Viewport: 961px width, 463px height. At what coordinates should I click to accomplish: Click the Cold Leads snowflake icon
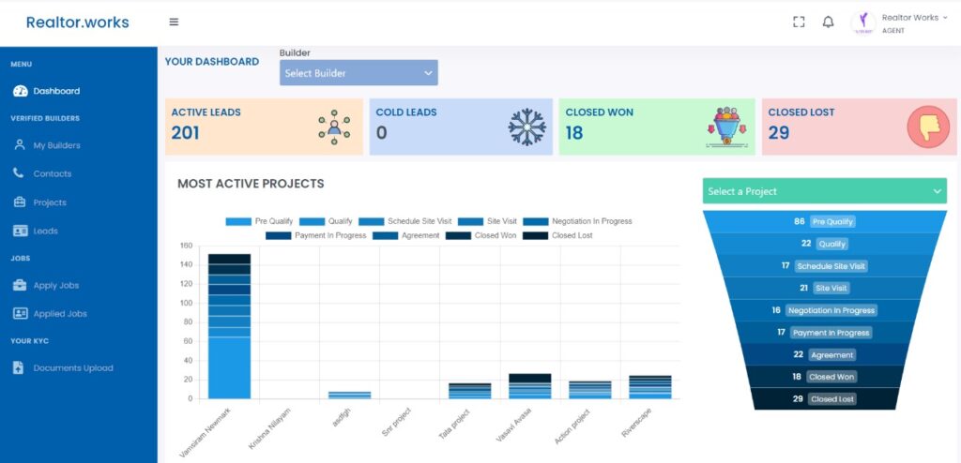point(526,127)
